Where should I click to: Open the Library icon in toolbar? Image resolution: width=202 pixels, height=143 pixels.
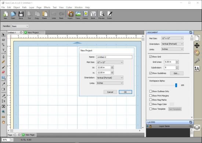[86, 14]
